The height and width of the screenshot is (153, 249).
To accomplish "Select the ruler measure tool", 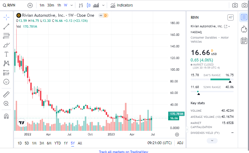I will click(6, 95).
